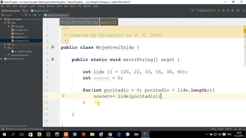Expand the copyright folder
This screenshot has width=246, height=138.
tap(8, 26)
